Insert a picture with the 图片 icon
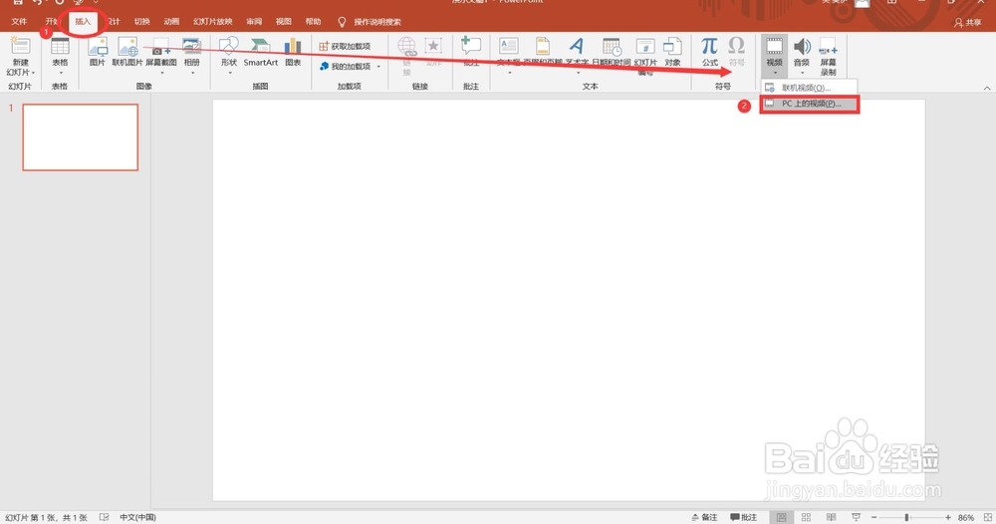This screenshot has width=996, height=524. click(x=98, y=47)
